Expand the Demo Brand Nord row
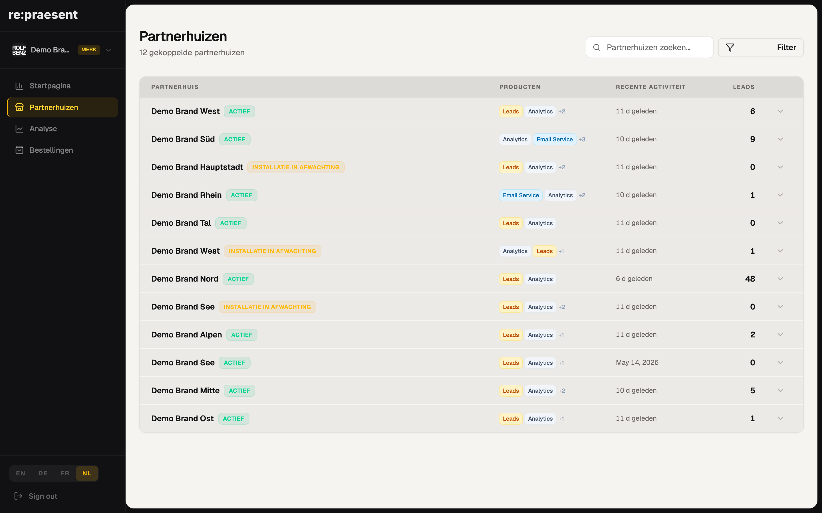 tap(780, 279)
